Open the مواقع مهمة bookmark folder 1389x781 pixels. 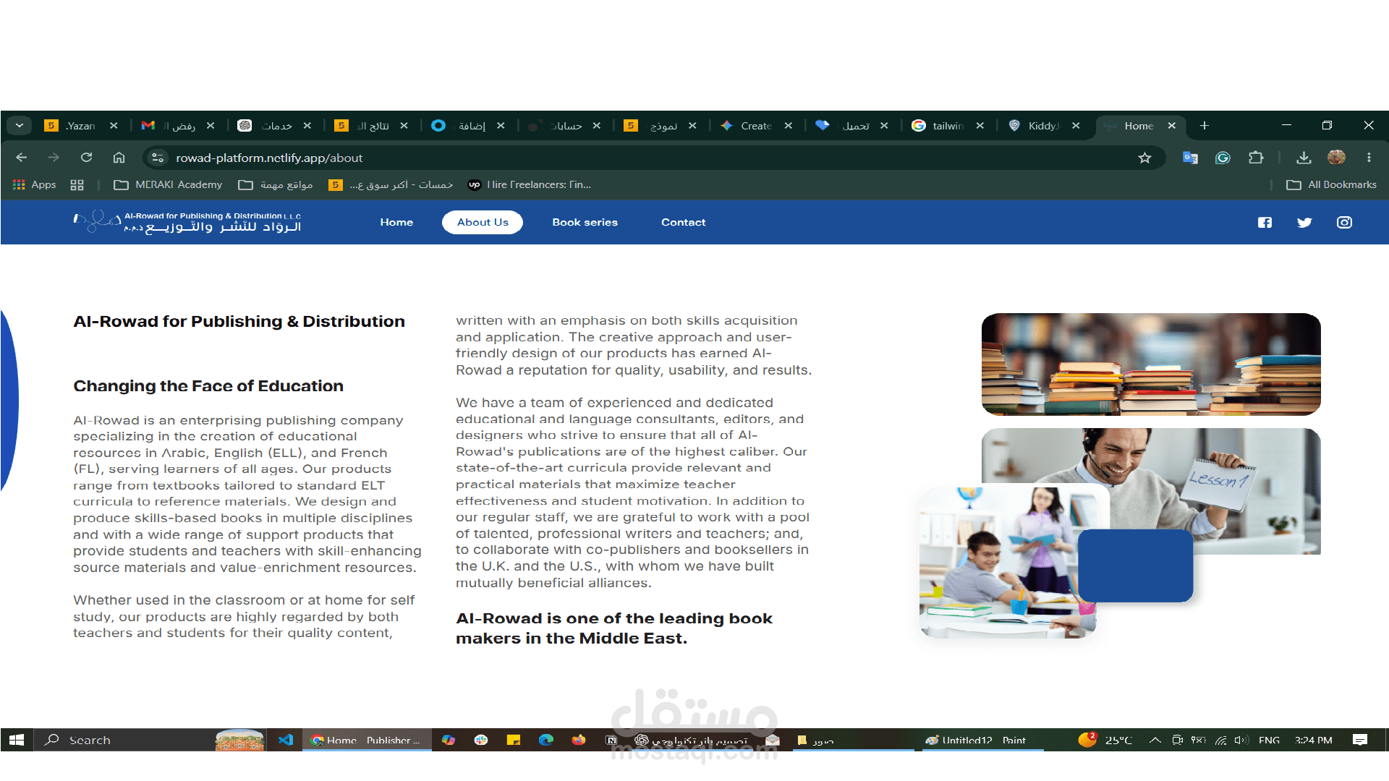pyautogui.click(x=276, y=185)
